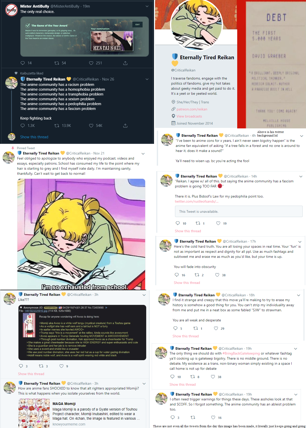Open the MAGA Momiji knowyourmeme card
The image size is (306, 428).
pyautogui.click(x=82, y=413)
